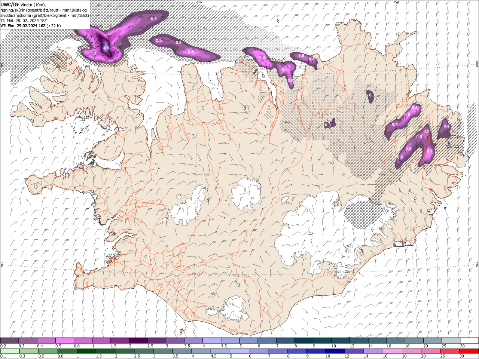The image size is (479, 359).
Task: Click the 'rigning/skúrir' legend description line
Action: click(x=44, y=10)
